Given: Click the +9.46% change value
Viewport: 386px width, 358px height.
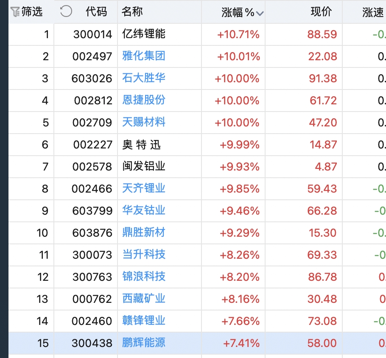Looking at the screenshot, I should 240,211.
